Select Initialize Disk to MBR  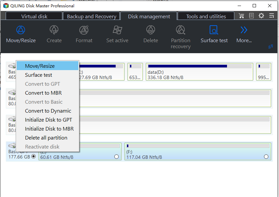pyautogui.click(x=48, y=129)
